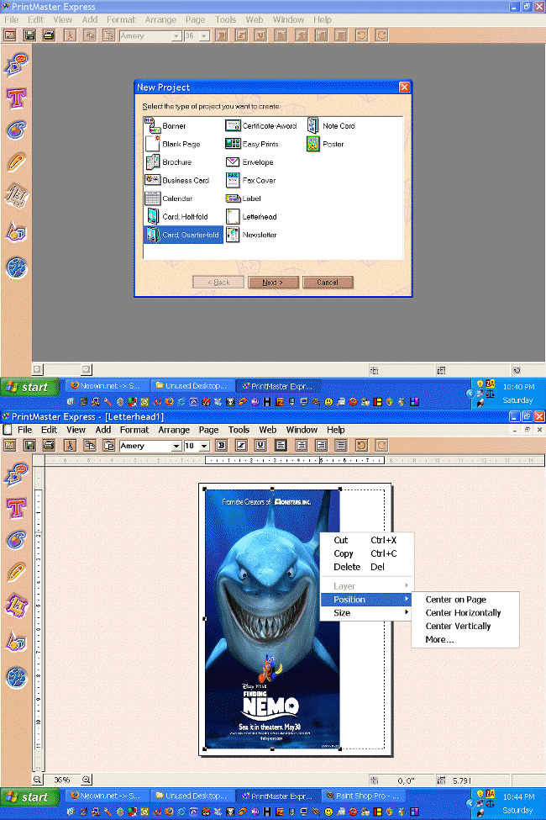Open the Amery font dropdown in Letterhead1 window
The width and height of the screenshot is (546, 820).
[176, 446]
